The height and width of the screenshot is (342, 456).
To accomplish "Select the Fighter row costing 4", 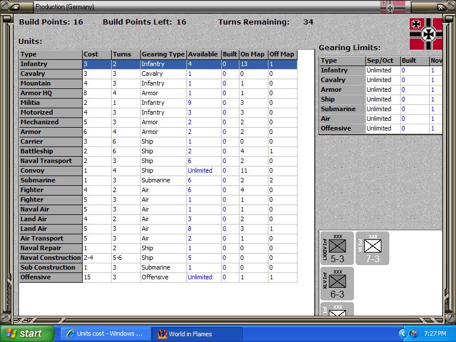I will click(x=158, y=190).
